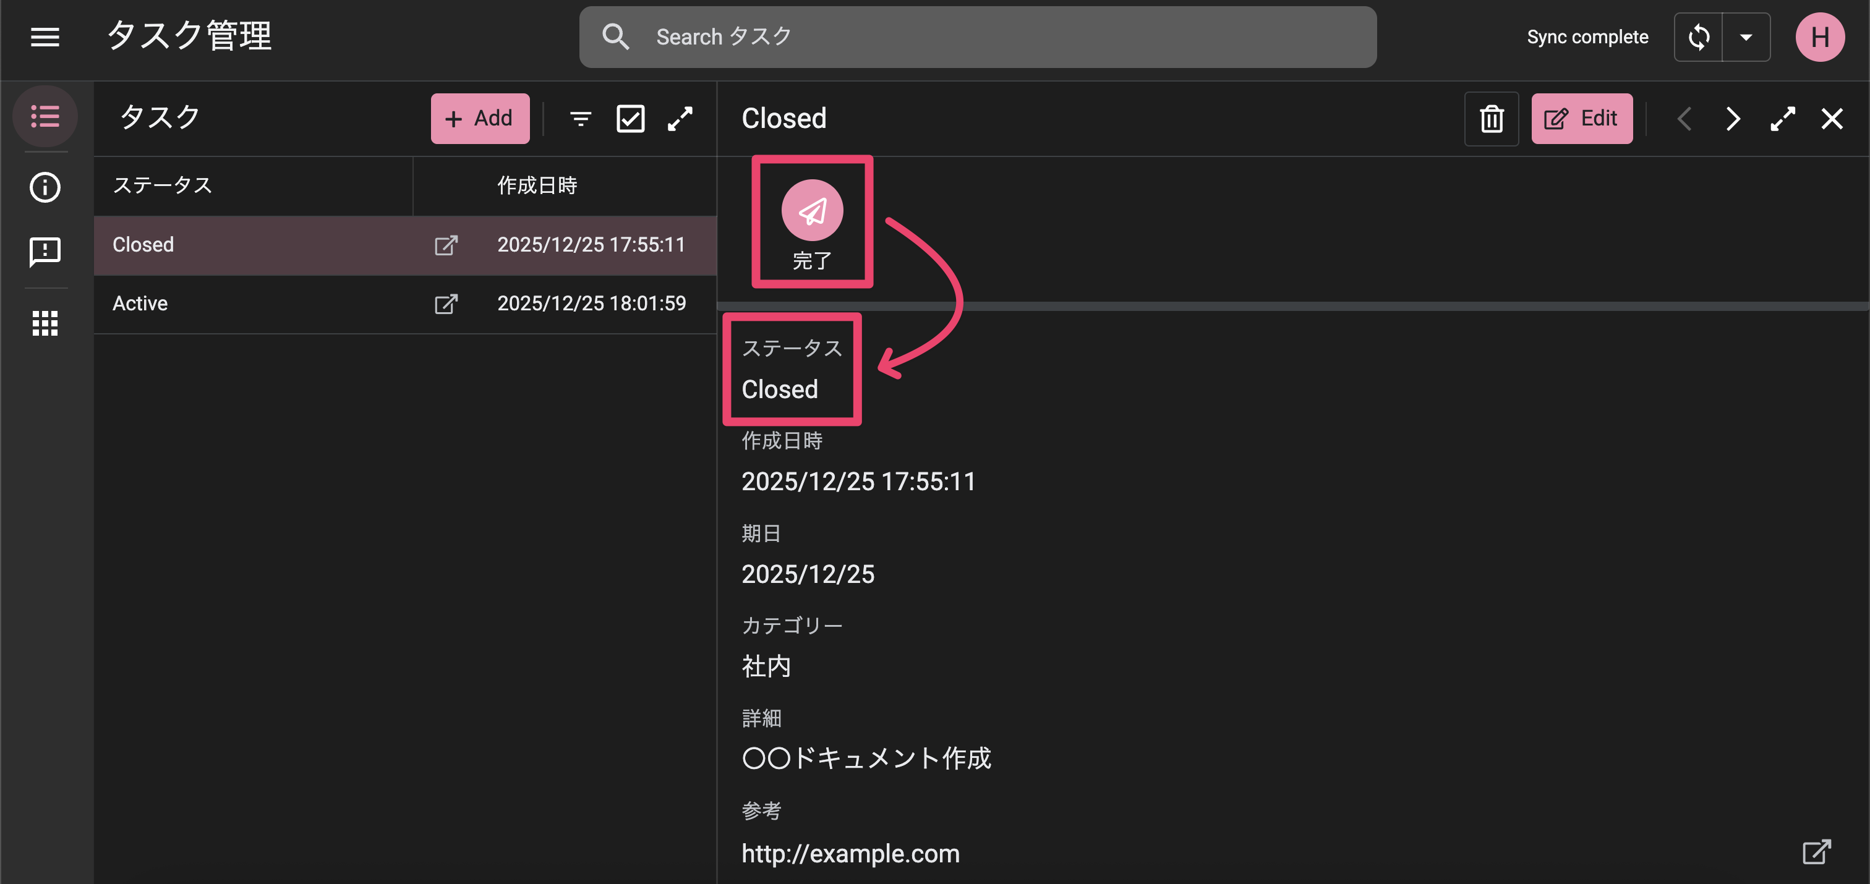Open the app info icon in sidebar
The image size is (1870, 884).
(45, 187)
